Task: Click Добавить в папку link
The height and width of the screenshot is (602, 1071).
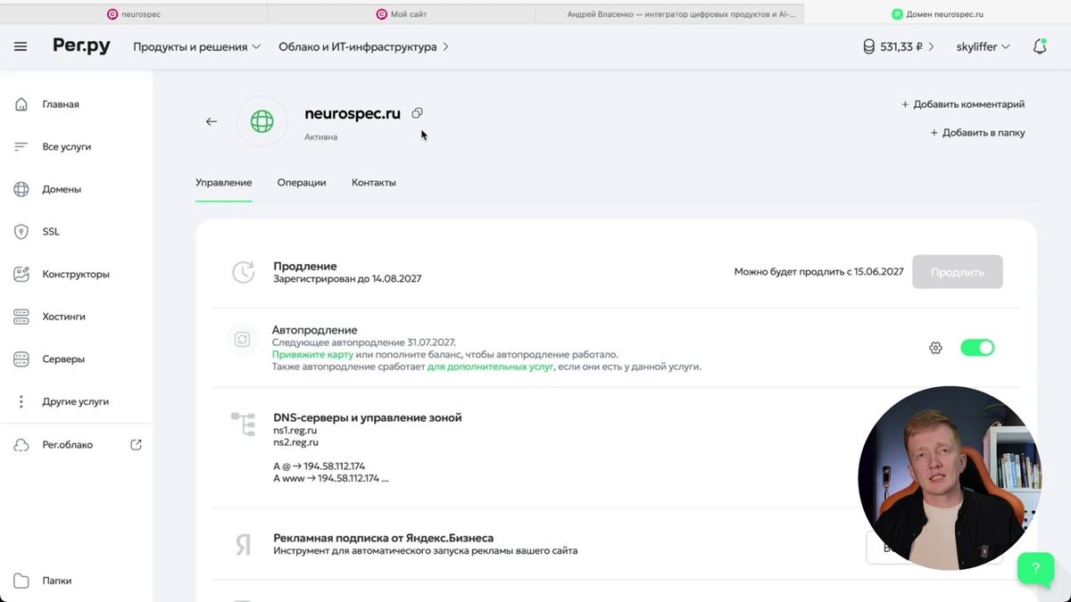Action: [977, 133]
